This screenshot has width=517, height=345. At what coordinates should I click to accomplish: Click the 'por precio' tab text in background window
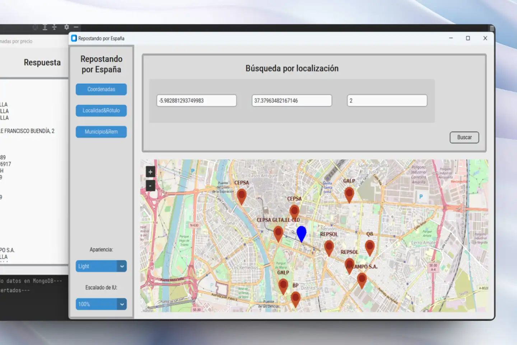(22, 41)
